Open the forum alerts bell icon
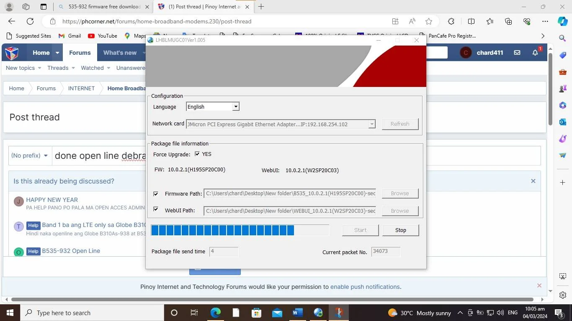Viewport: 572px width, 321px height. click(x=535, y=53)
